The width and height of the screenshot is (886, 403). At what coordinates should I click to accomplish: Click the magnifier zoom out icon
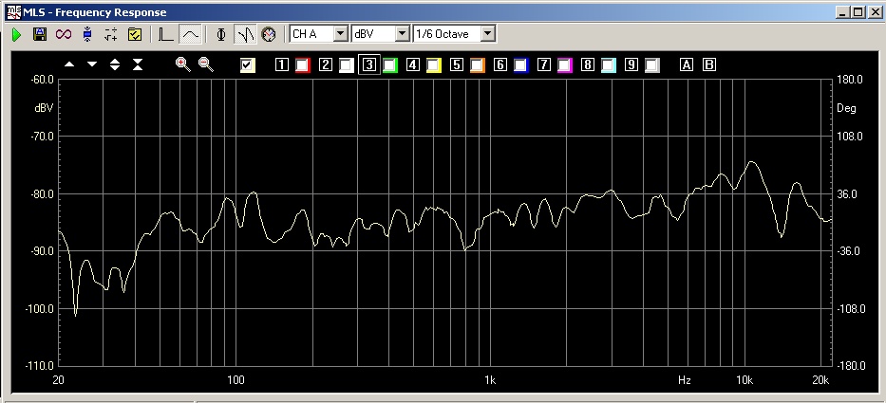[205, 64]
